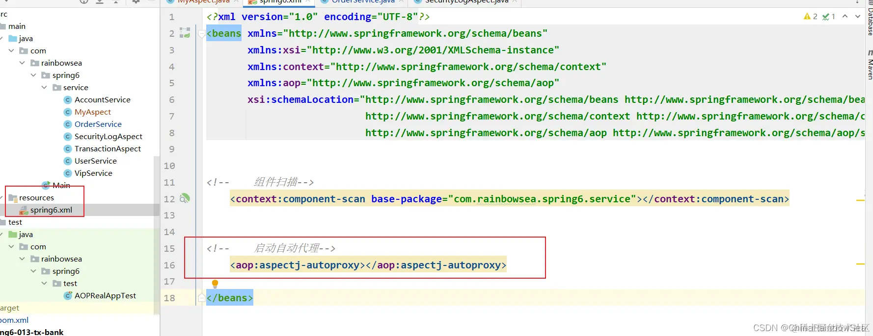Go to previous highlighted problem arrow
The height and width of the screenshot is (336, 873).
click(x=845, y=16)
